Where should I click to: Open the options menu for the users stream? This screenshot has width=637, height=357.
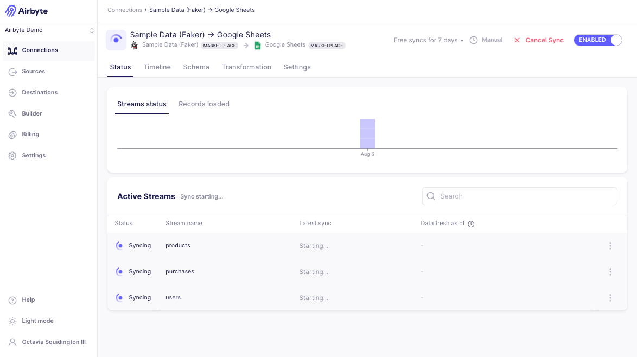pos(610,297)
